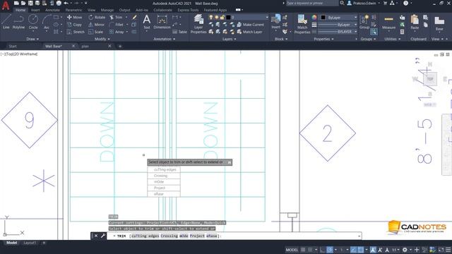Click the Group tool
This screenshot has height=254, width=452.
tap(364, 23)
